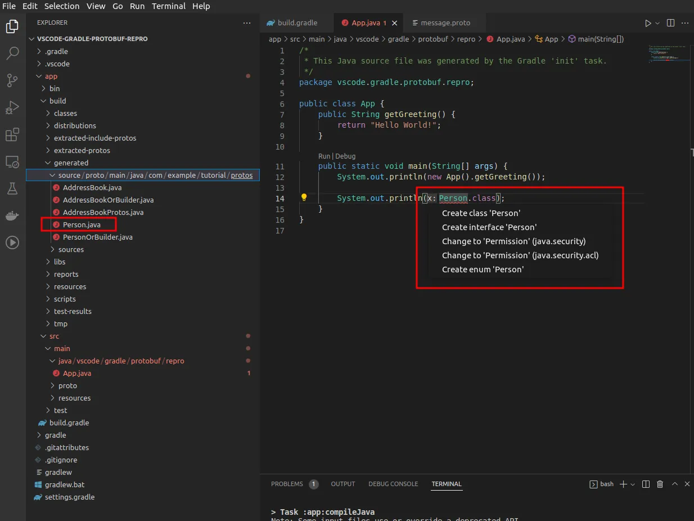Expand the extracted-include-protos folder
Viewport: 694px width, 521px height.
(x=143, y=138)
